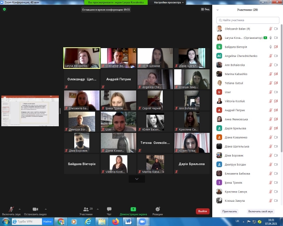Click the Найти button in the taskbar search
The height and width of the screenshot is (226, 283).
47,222
